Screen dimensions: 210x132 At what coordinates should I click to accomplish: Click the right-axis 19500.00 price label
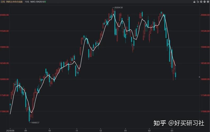click(205, 31)
